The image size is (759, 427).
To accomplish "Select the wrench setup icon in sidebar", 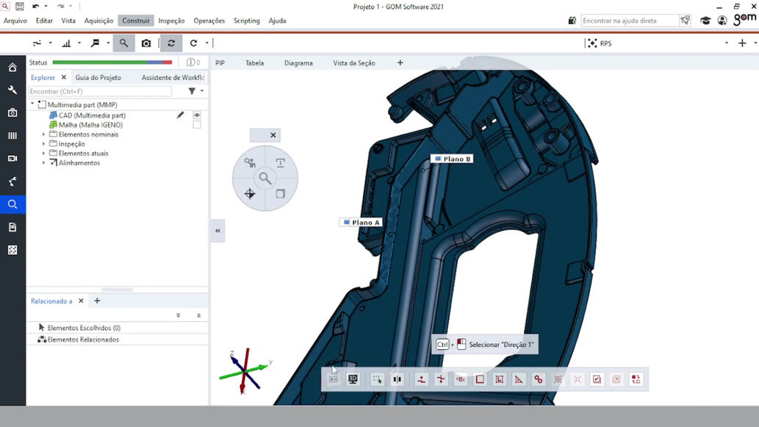I will click(x=12, y=90).
